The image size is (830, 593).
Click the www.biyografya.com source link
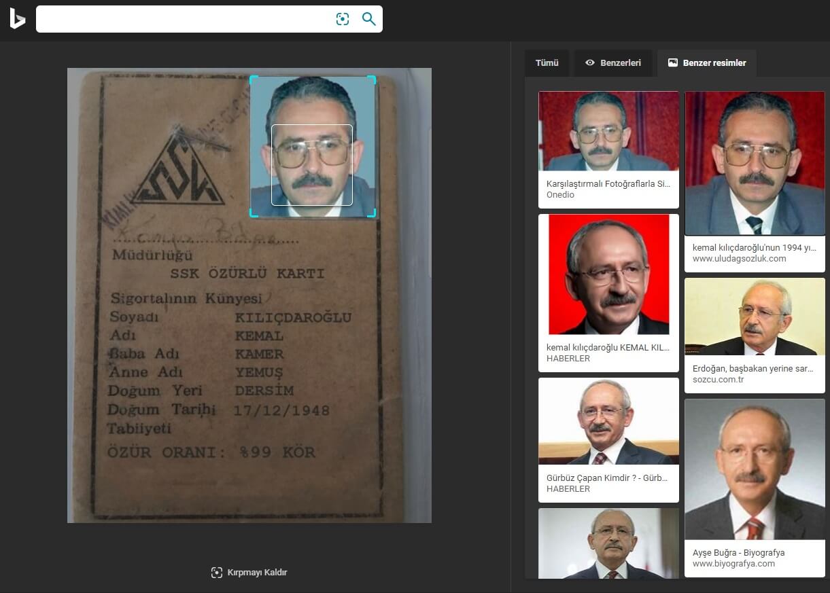[733, 564]
